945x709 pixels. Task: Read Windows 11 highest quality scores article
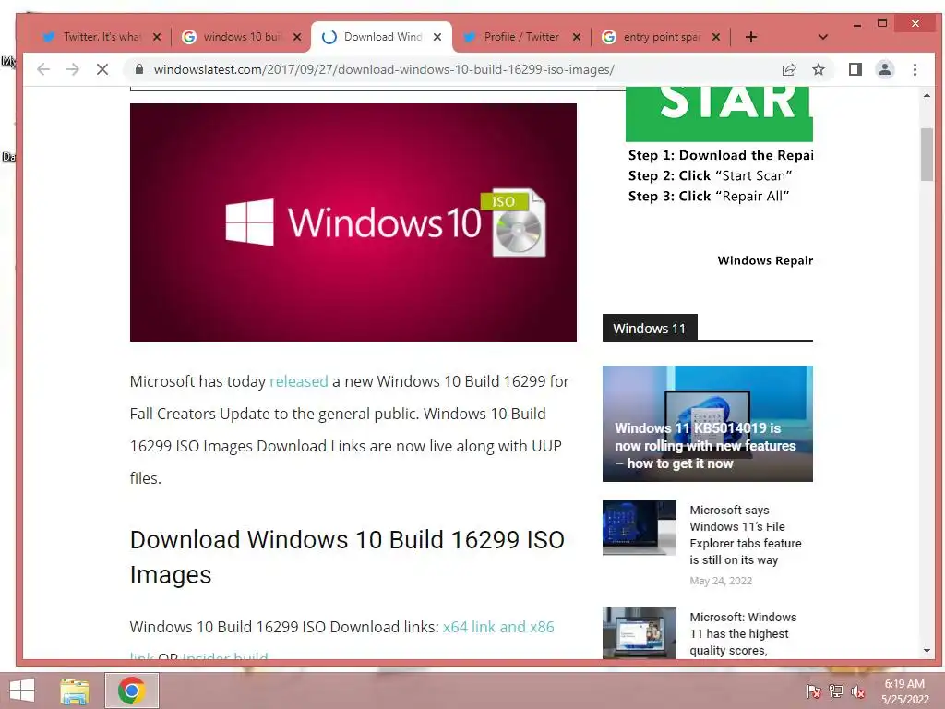(743, 633)
